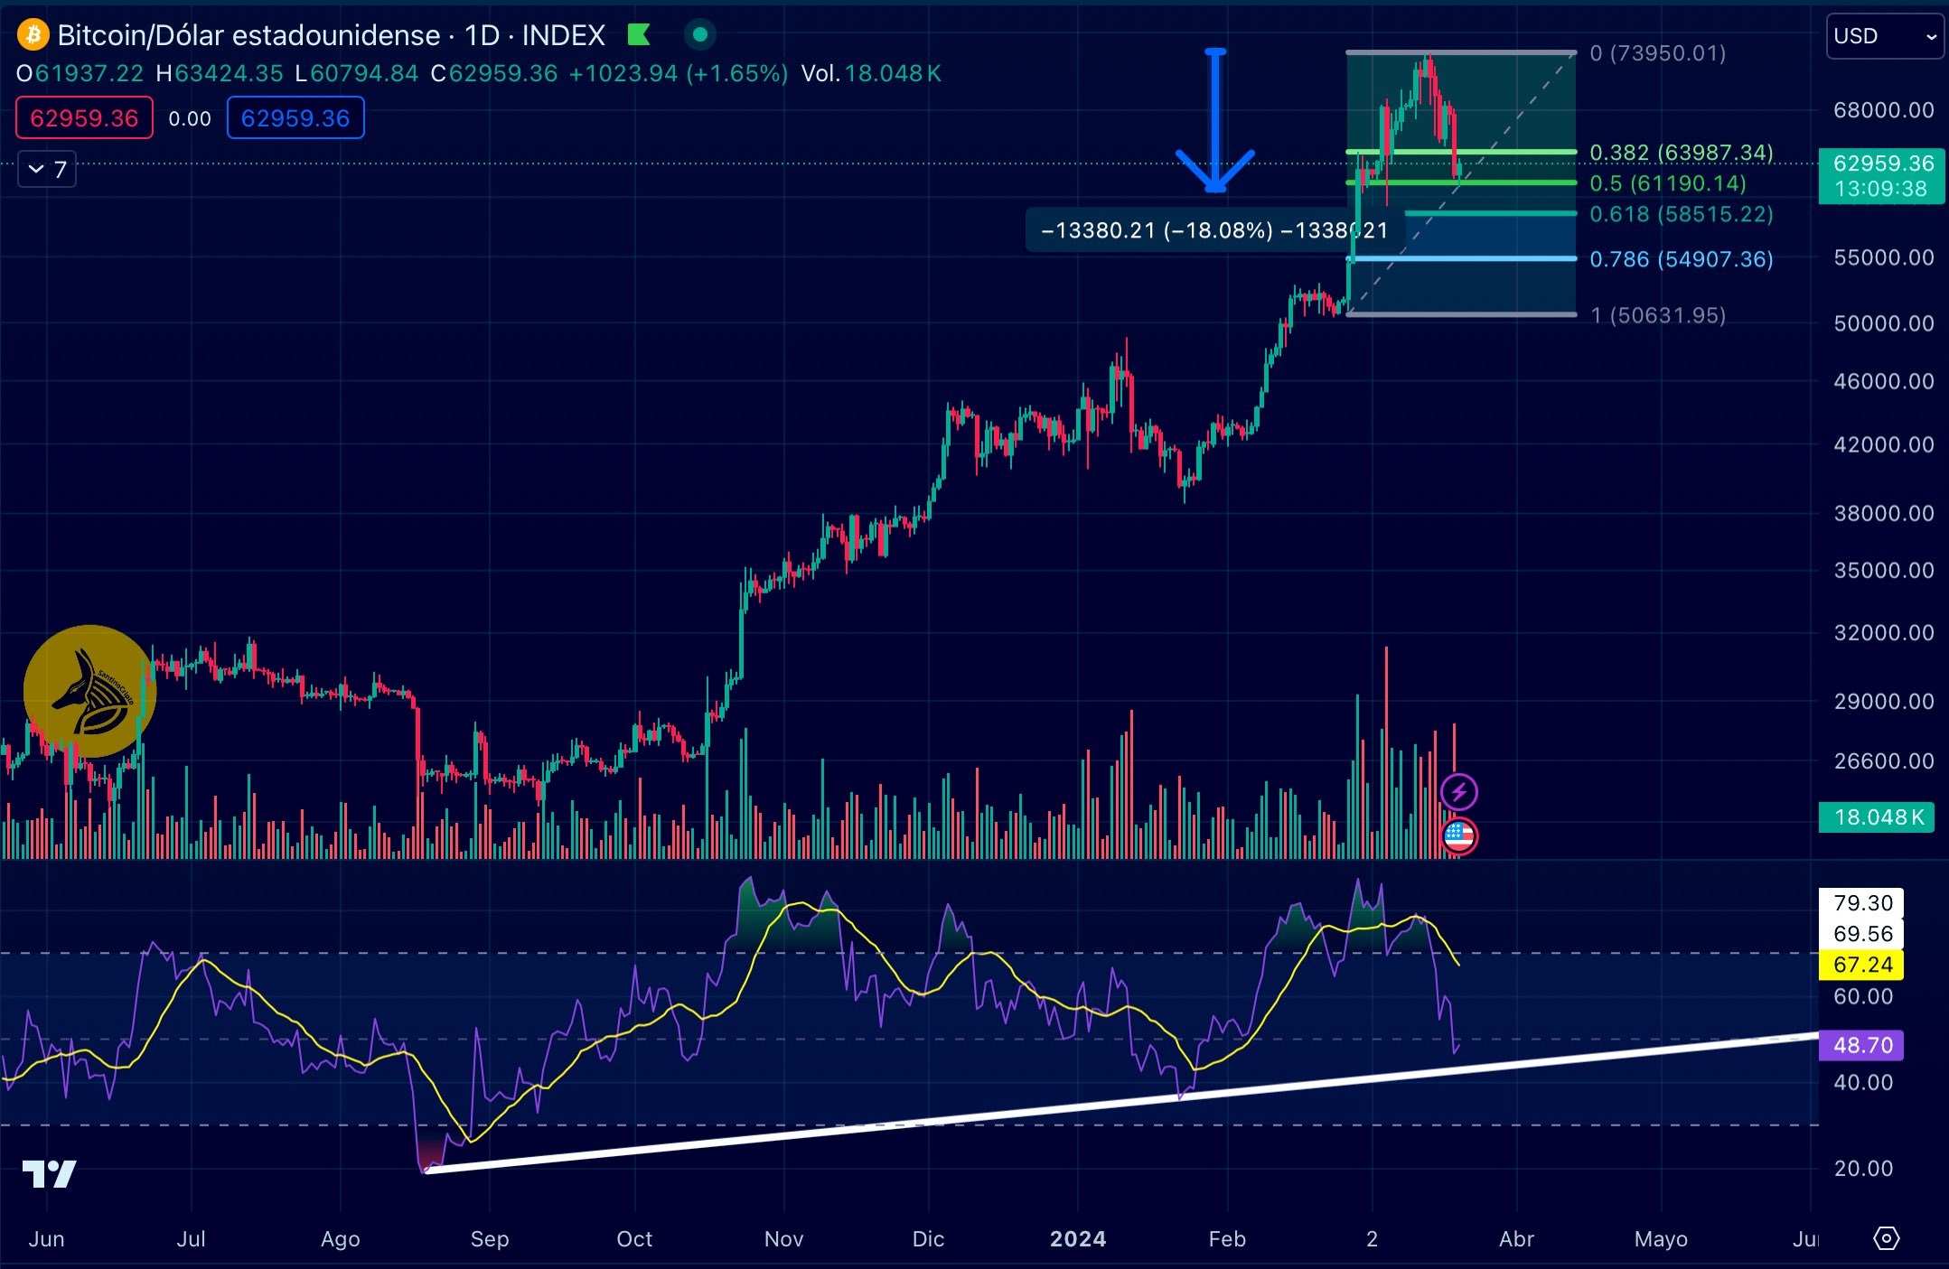Click the Sep label on time axis
Screen dimensions: 1949x1269
point(489,1238)
